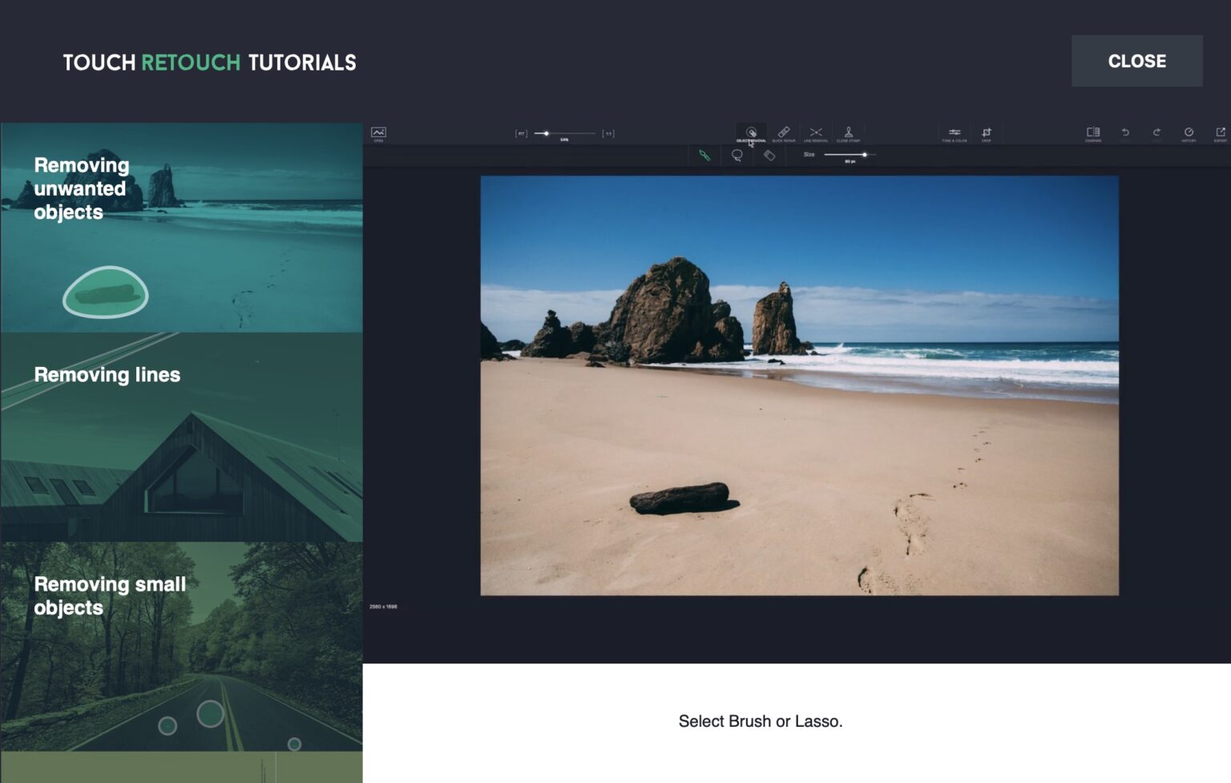Click the Undo arrow icon
Screen dimensions: 1231x783
1125,133
